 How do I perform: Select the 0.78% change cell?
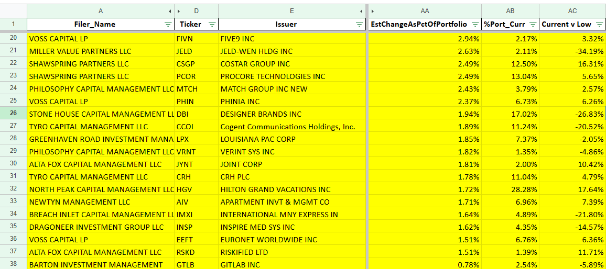tap(425, 264)
